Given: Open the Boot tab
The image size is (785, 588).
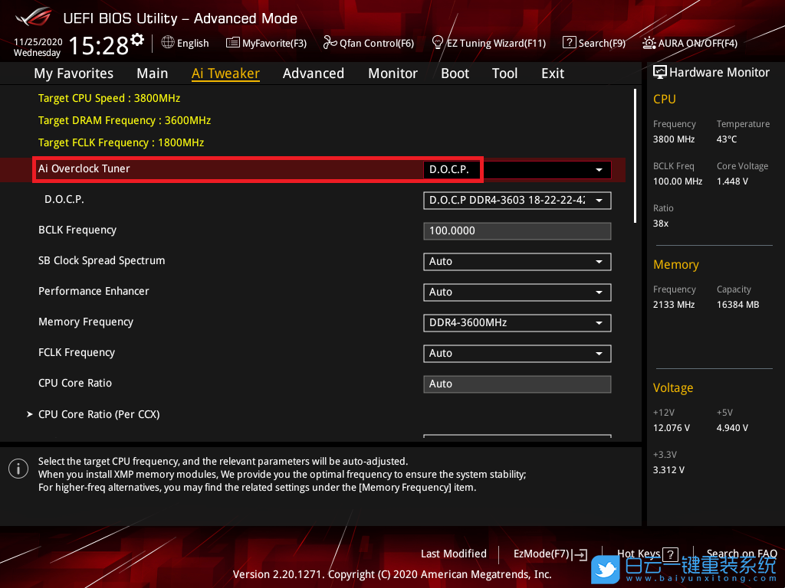Looking at the screenshot, I should pos(455,73).
